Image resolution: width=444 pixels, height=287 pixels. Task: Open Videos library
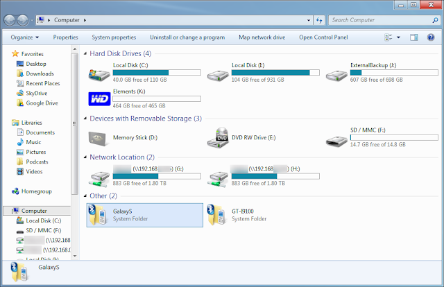click(x=34, y=171)
